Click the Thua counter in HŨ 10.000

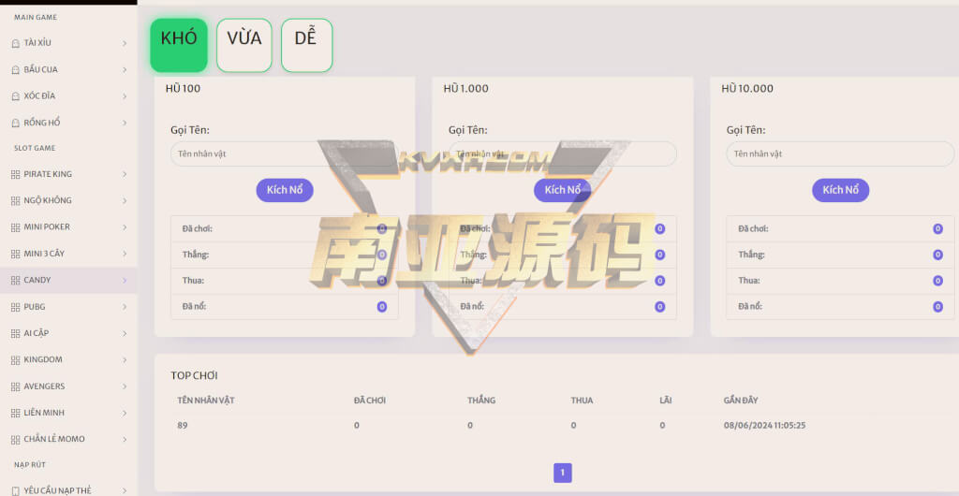tap(937, 281)
